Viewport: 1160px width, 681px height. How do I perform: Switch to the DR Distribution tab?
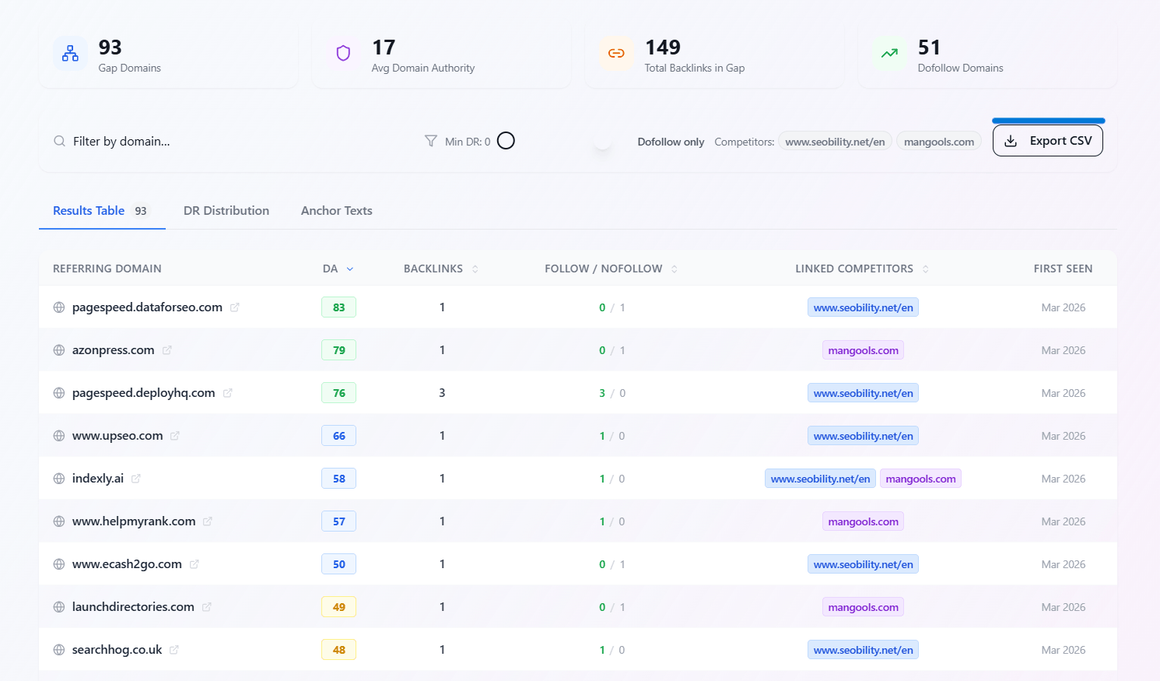click(x=226, y=210)
